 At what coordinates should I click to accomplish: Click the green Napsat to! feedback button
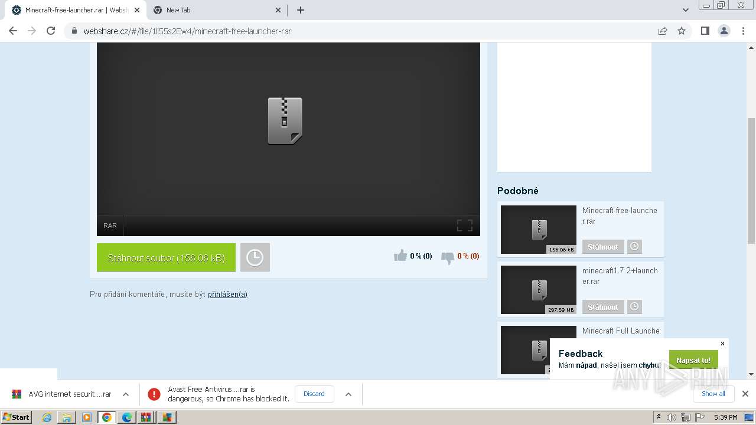point(693,360)
